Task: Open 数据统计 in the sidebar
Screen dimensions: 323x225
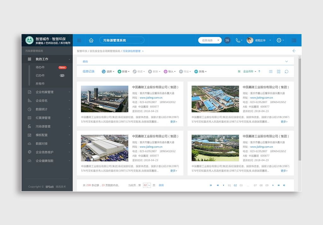Action: coord(47,109)
